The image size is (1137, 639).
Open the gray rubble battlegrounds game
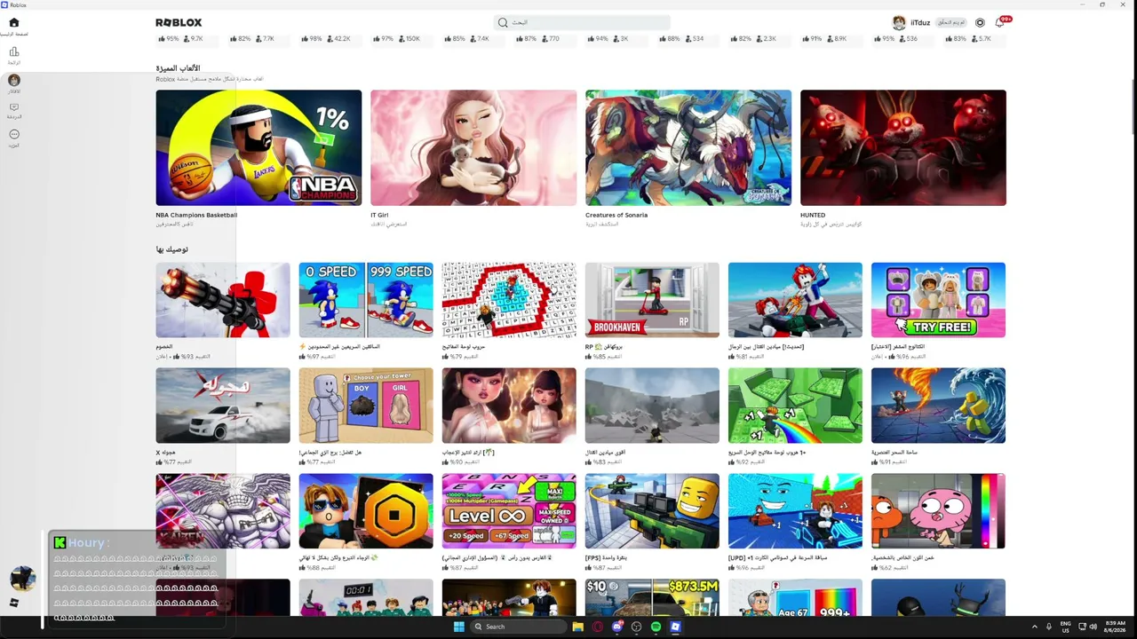(x=652, y=406)
